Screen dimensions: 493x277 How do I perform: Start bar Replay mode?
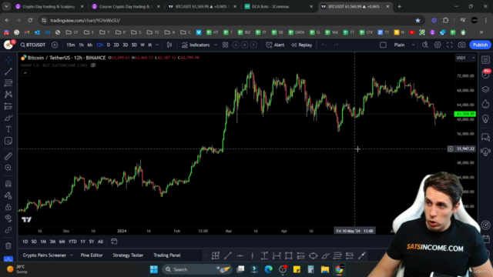tap(301, 45)
